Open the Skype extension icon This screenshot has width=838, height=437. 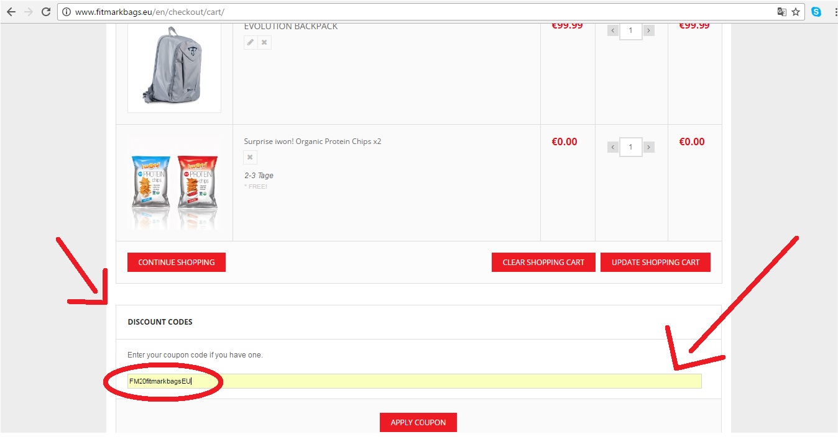point(816,12)
